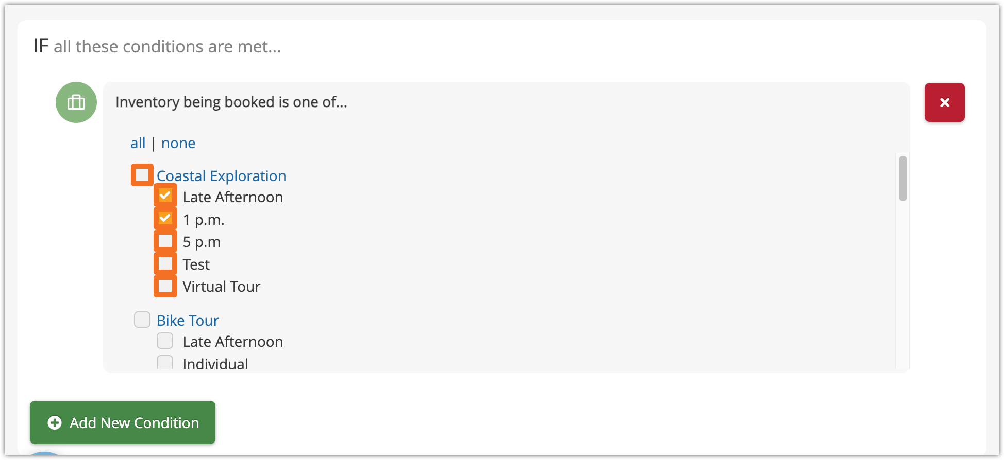
Task: Click the green inventory briefcase icon
Action: [76, 102]
